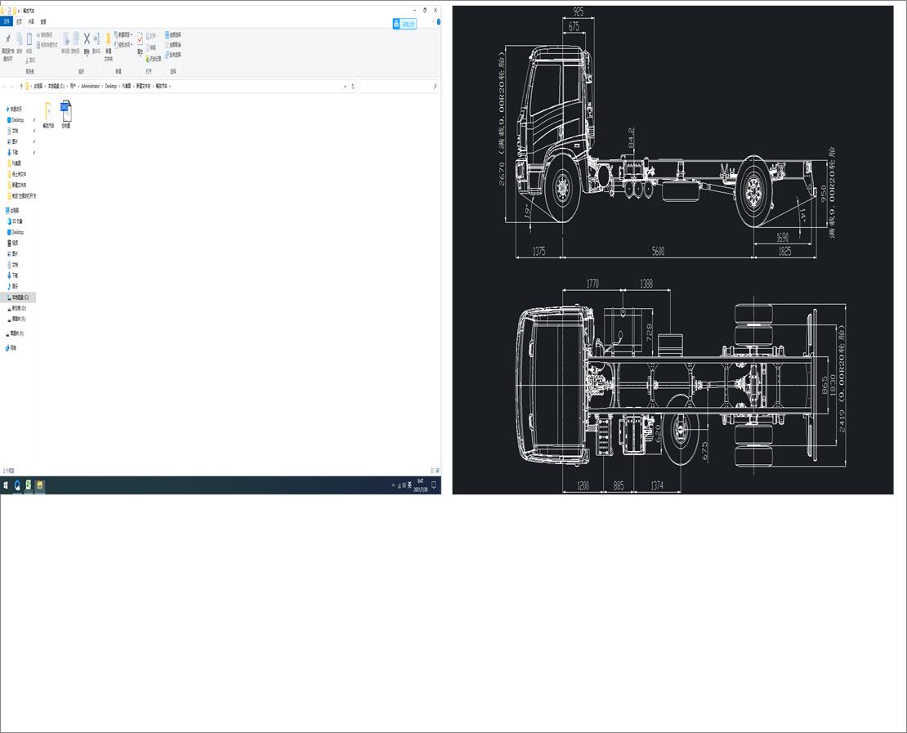The image size is (907, 733).
Task: Collapse the ribbon with the small up chevron
Action: (433, 22)
